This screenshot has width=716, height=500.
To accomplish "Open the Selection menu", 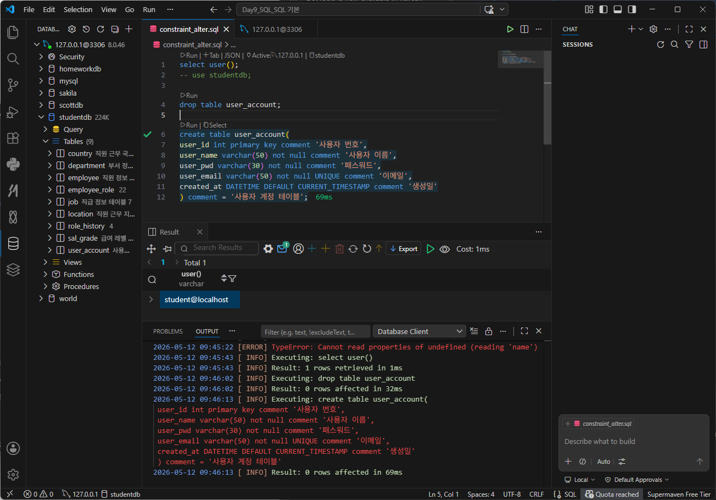I will pos(78,9).
